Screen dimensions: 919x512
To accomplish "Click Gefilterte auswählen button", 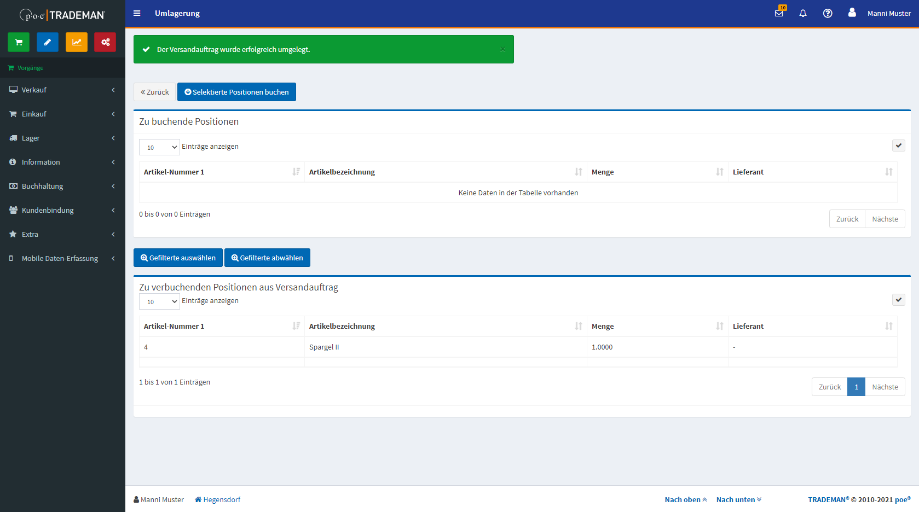I will coord(178,258).
